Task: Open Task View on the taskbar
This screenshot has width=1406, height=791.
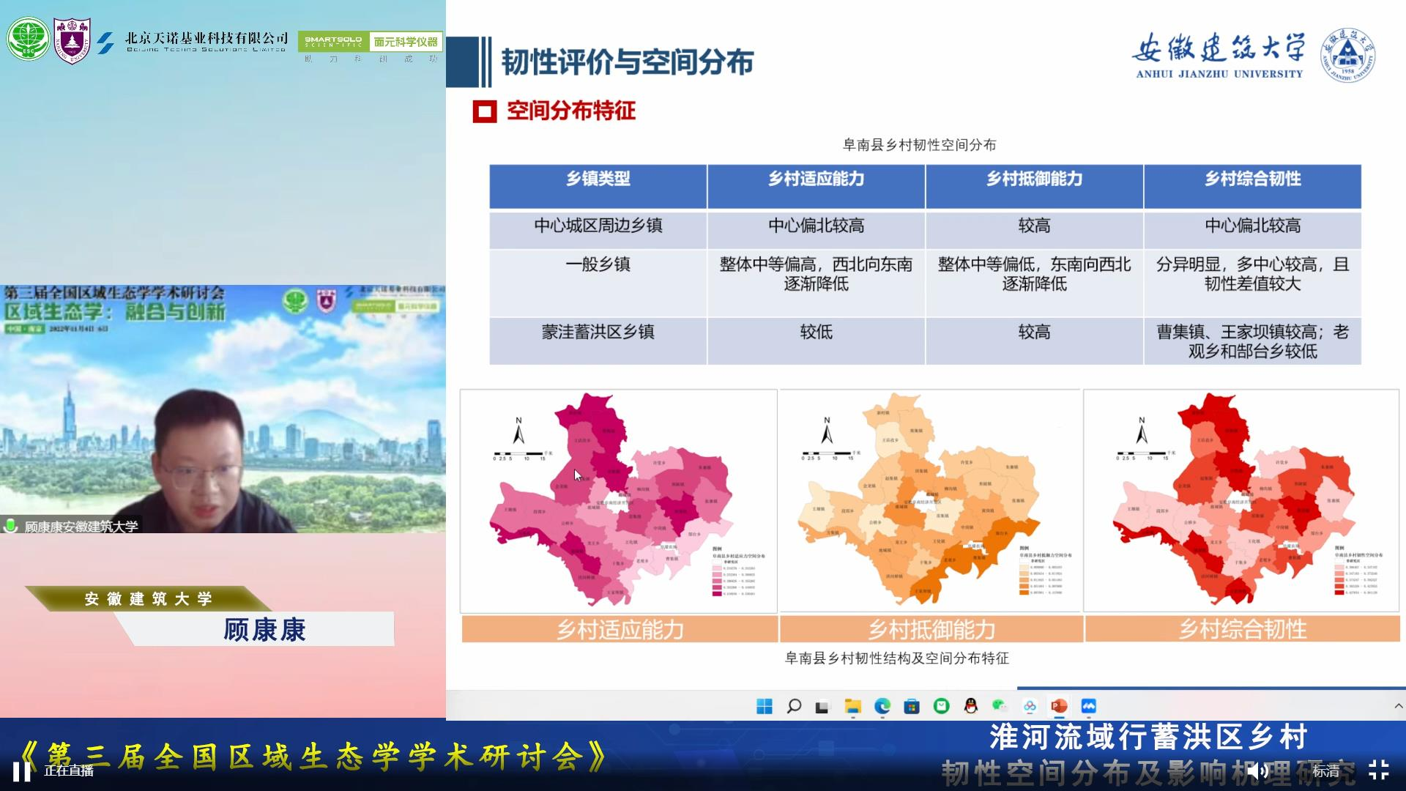Action: [x=822, y=707]
